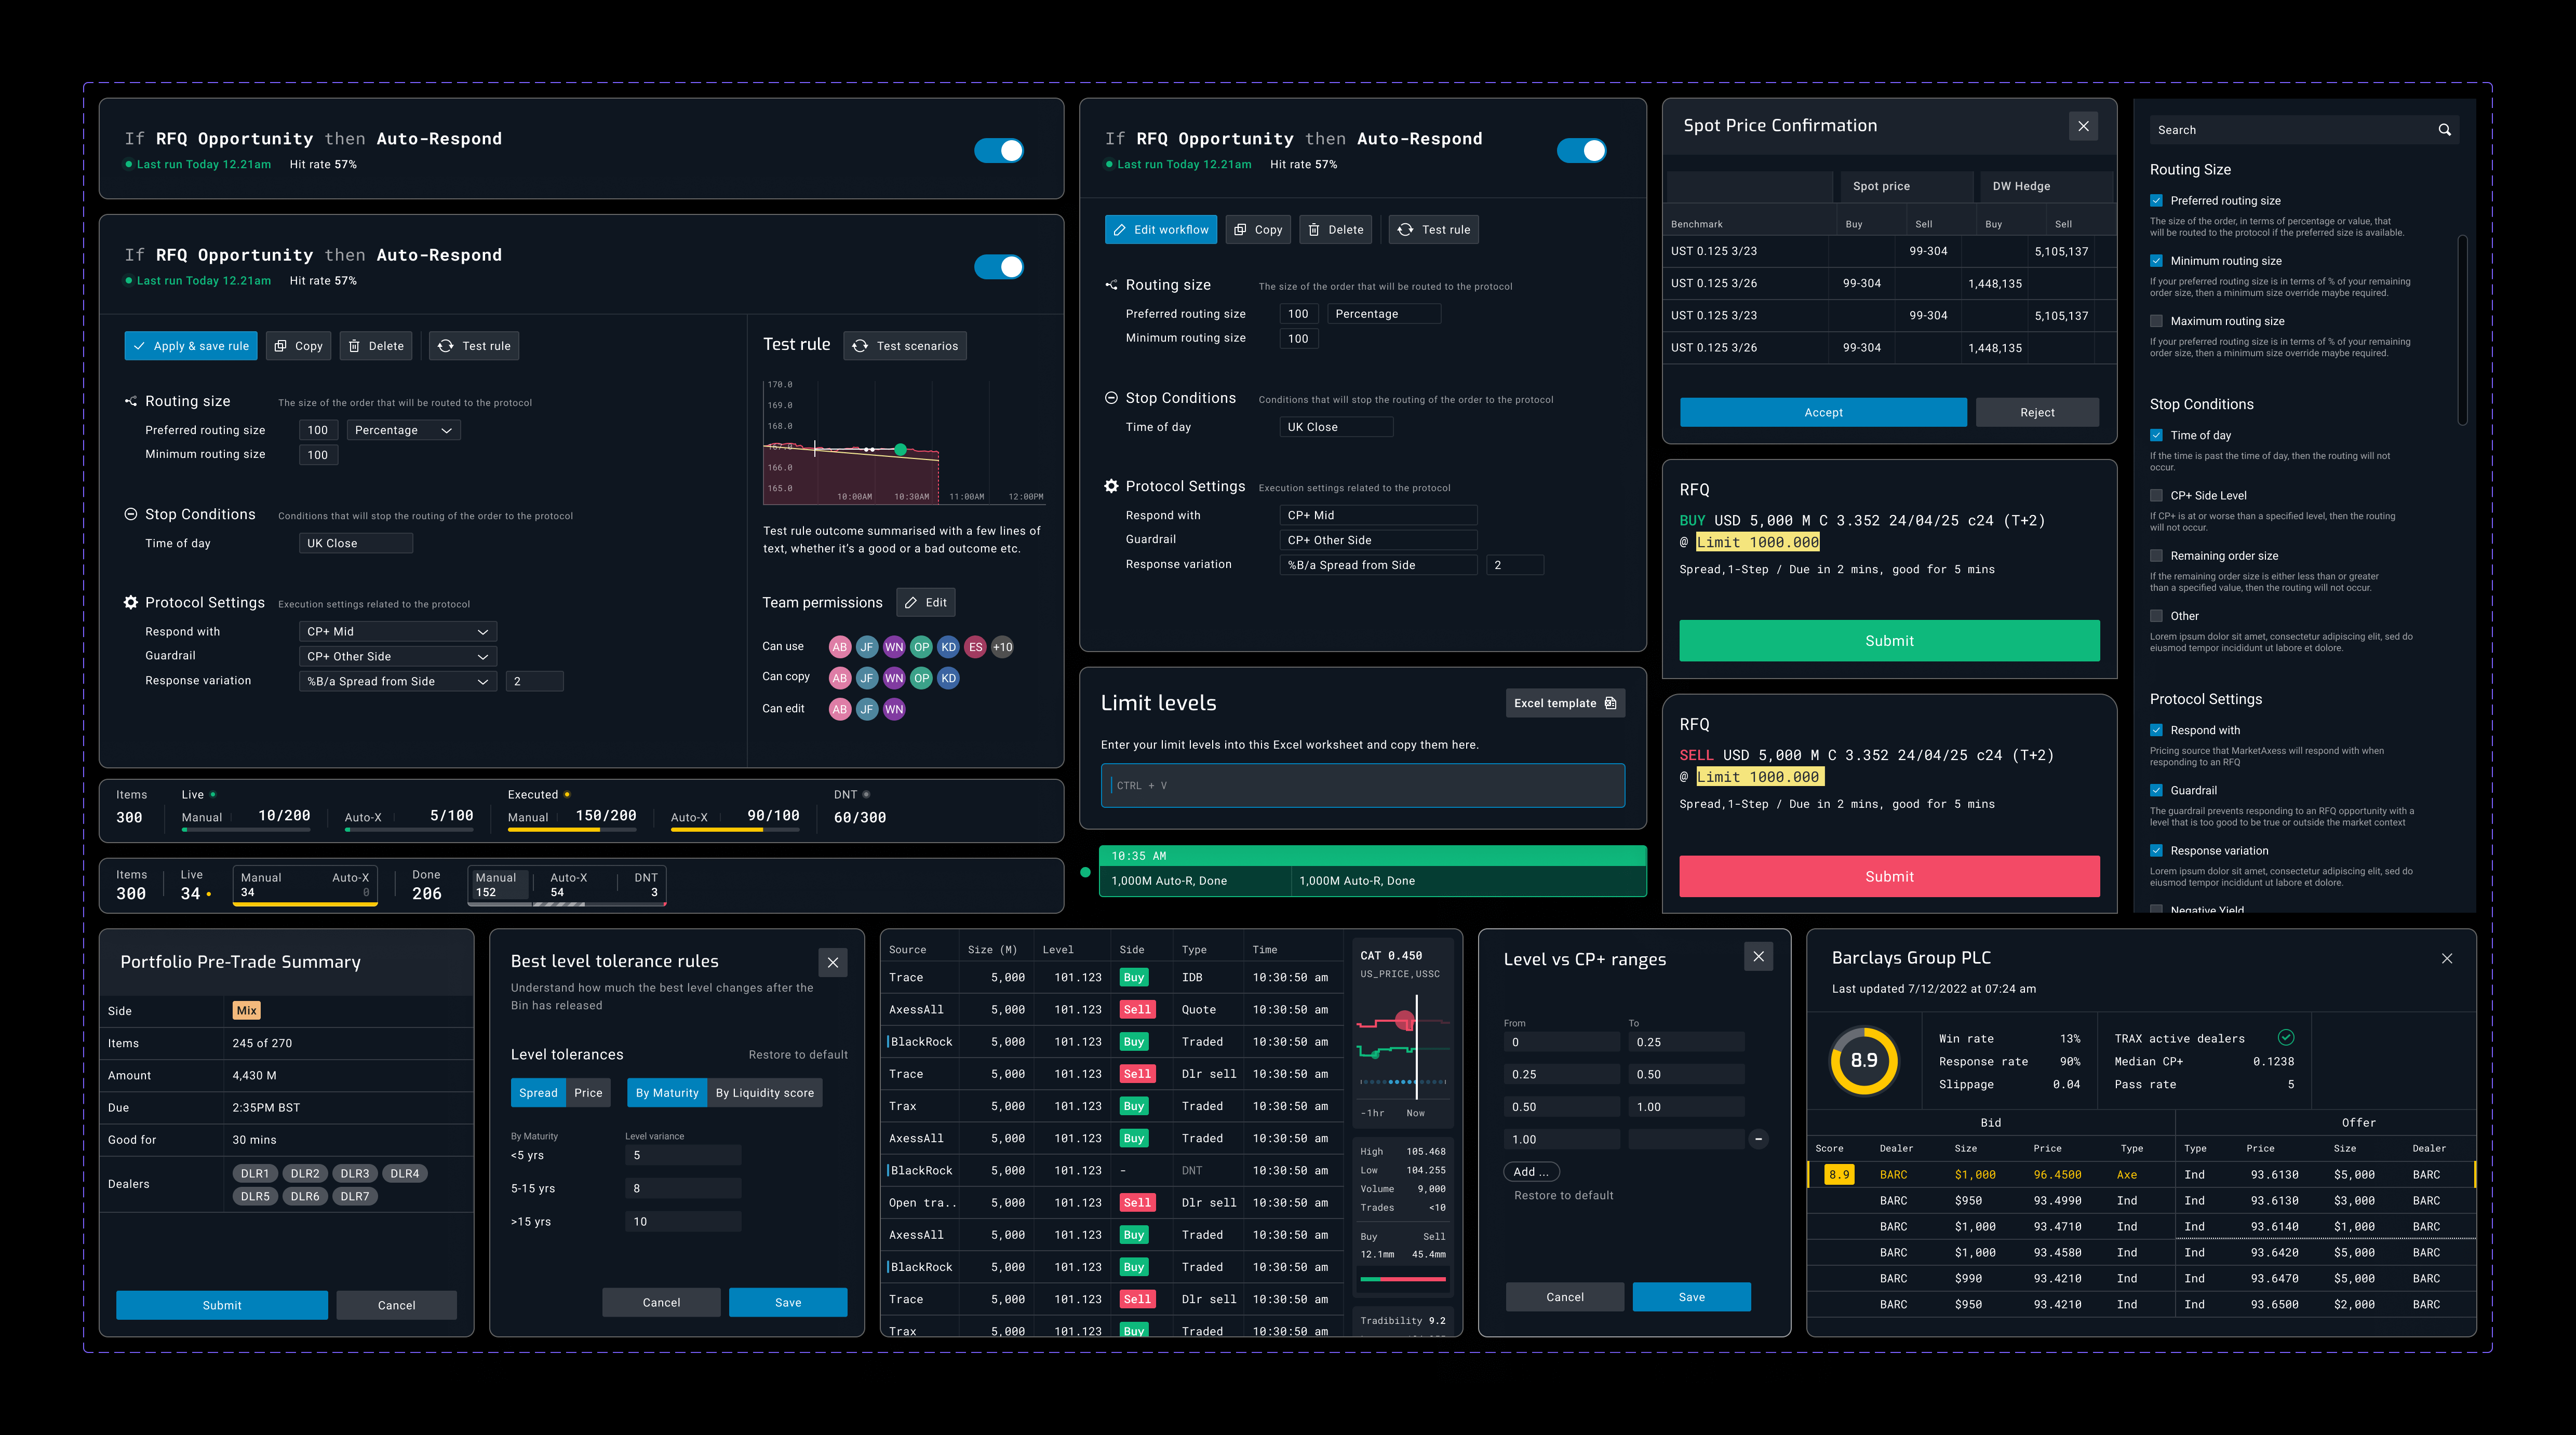Image resolution: width=2576 pixels, height=1435 pixels.
Task: Click Copy next to Apply & save rule
Action: (298, 346)
